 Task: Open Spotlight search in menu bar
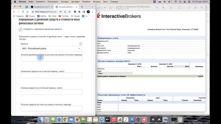(x=180, y=2)
